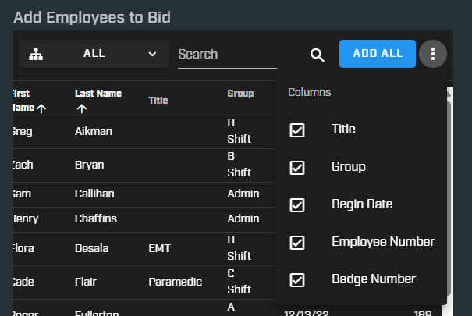Select the Aikman row last name
Image resolution: width=472 pixels, height=316 pixels.
pyautogui.click(x=94, y=132)
